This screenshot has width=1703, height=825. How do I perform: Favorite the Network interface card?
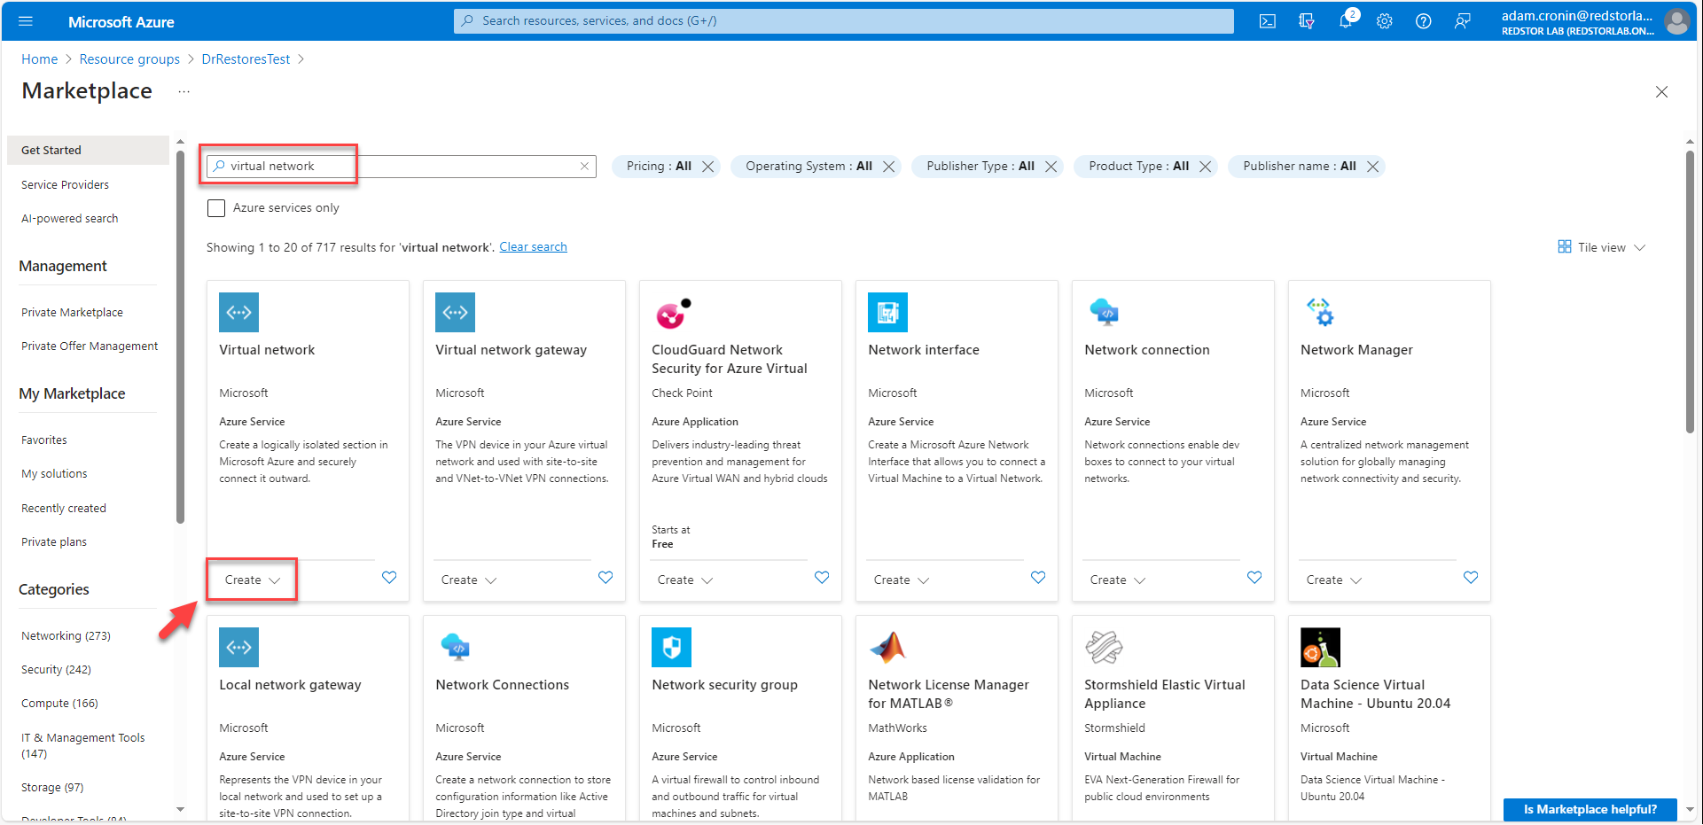1038,578
